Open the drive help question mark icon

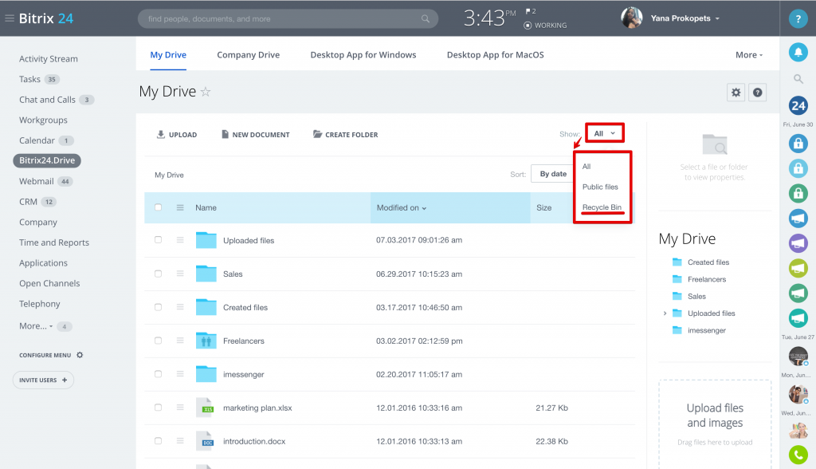(758, 93)
